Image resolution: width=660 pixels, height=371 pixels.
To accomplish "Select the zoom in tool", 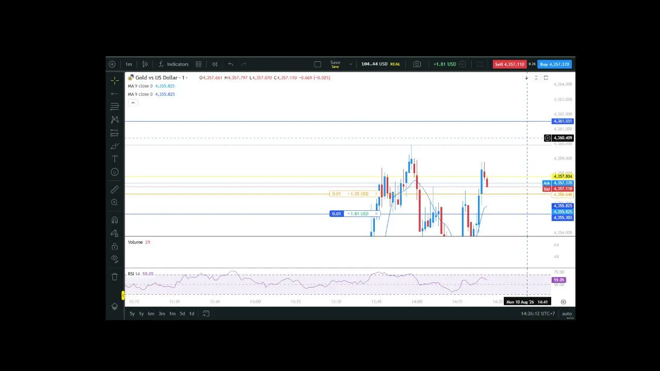I will click(x=114, y=203).
